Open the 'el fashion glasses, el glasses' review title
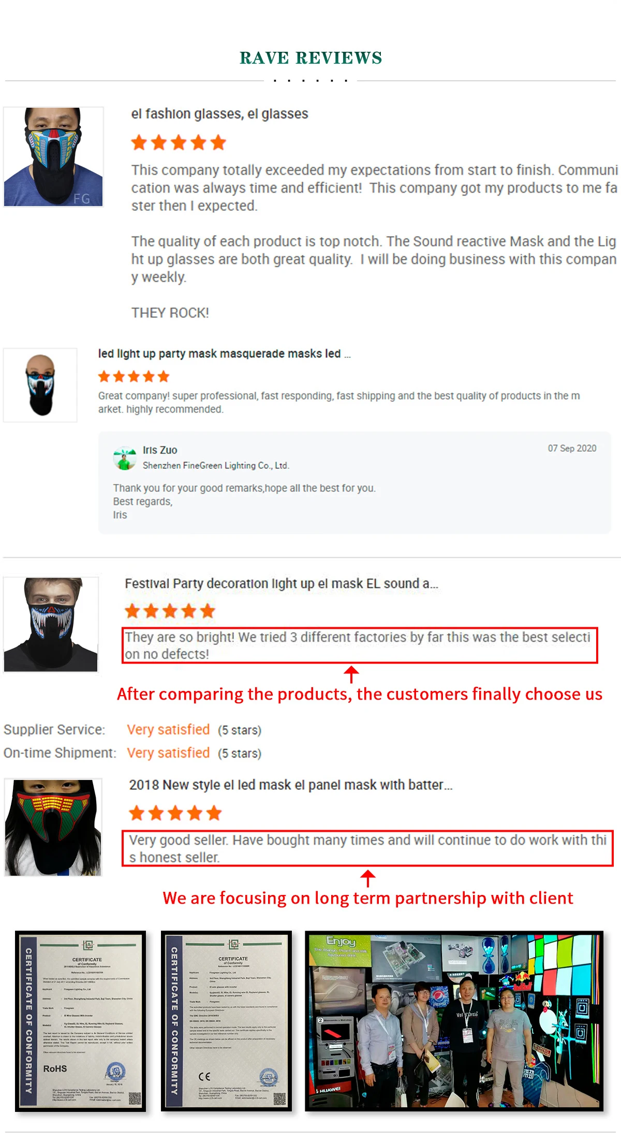 pyautogui.click(x=219, y=114)
